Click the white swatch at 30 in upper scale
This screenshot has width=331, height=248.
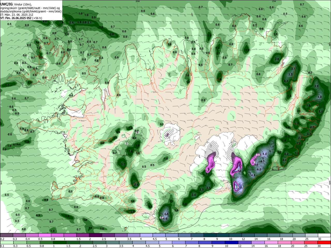tap(324, 235)
